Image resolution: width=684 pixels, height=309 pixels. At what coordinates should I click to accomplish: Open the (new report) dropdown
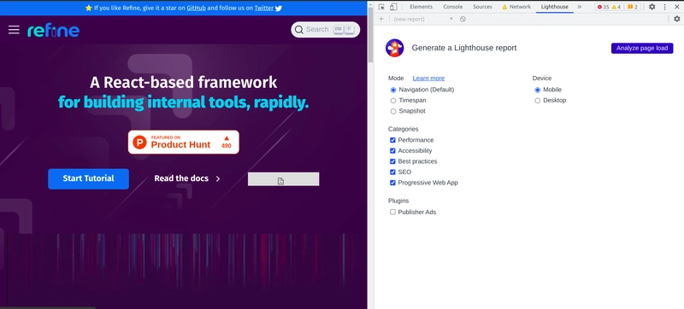pyautogui.click(x=423, y=19)
